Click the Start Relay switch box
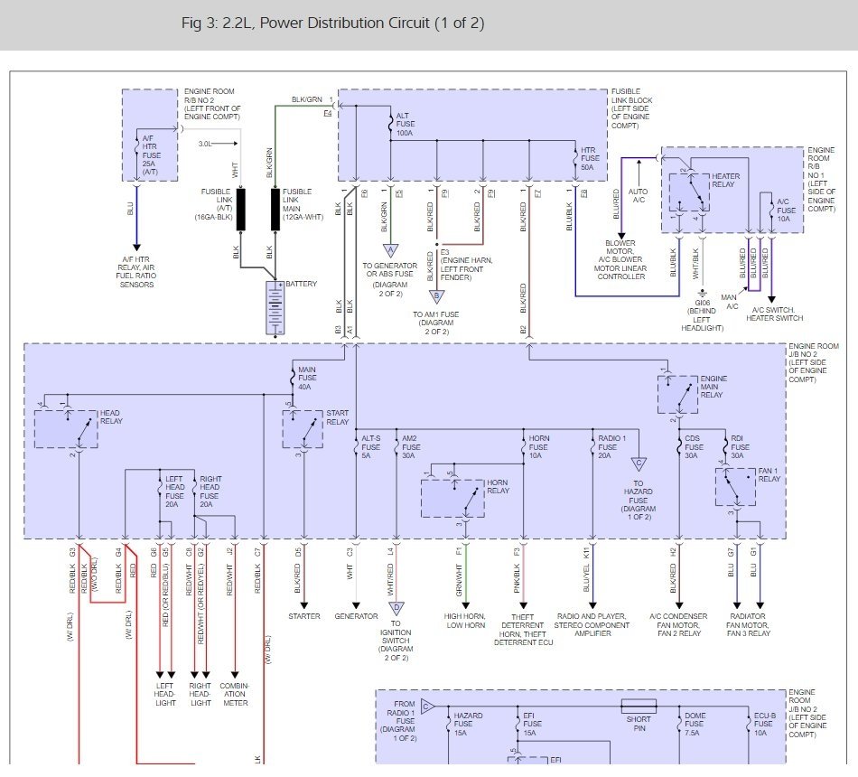 [x=303, y=429]
